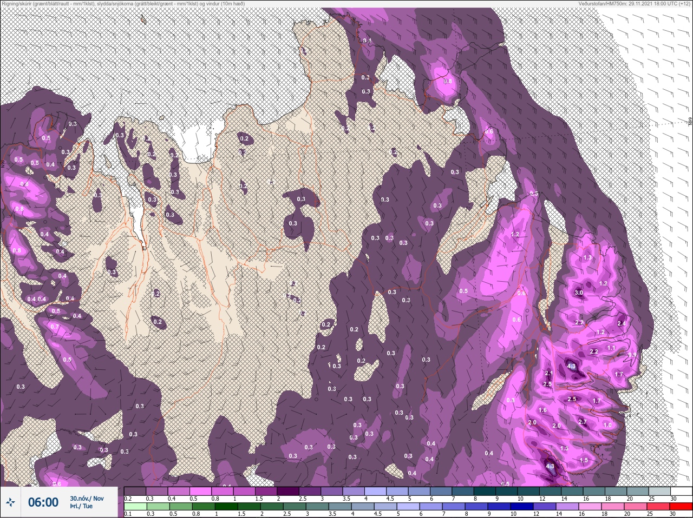Select the darkest green 1–1.5 lower legend swatch
693x518 pixels.
click(226, 507)
